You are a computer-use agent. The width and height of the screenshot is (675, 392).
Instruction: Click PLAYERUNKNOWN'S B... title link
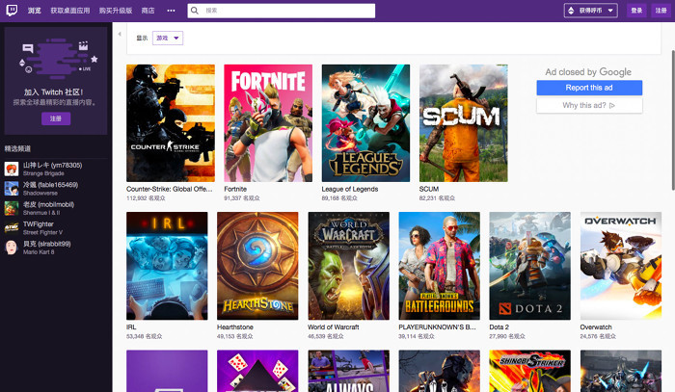[x=437, y=327]
